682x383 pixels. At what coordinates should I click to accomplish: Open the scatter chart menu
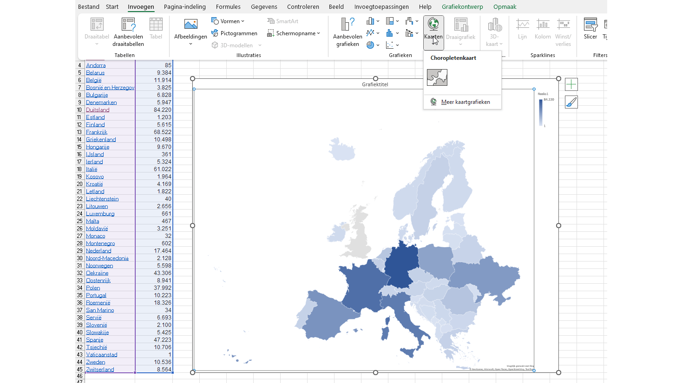(392, 45)
